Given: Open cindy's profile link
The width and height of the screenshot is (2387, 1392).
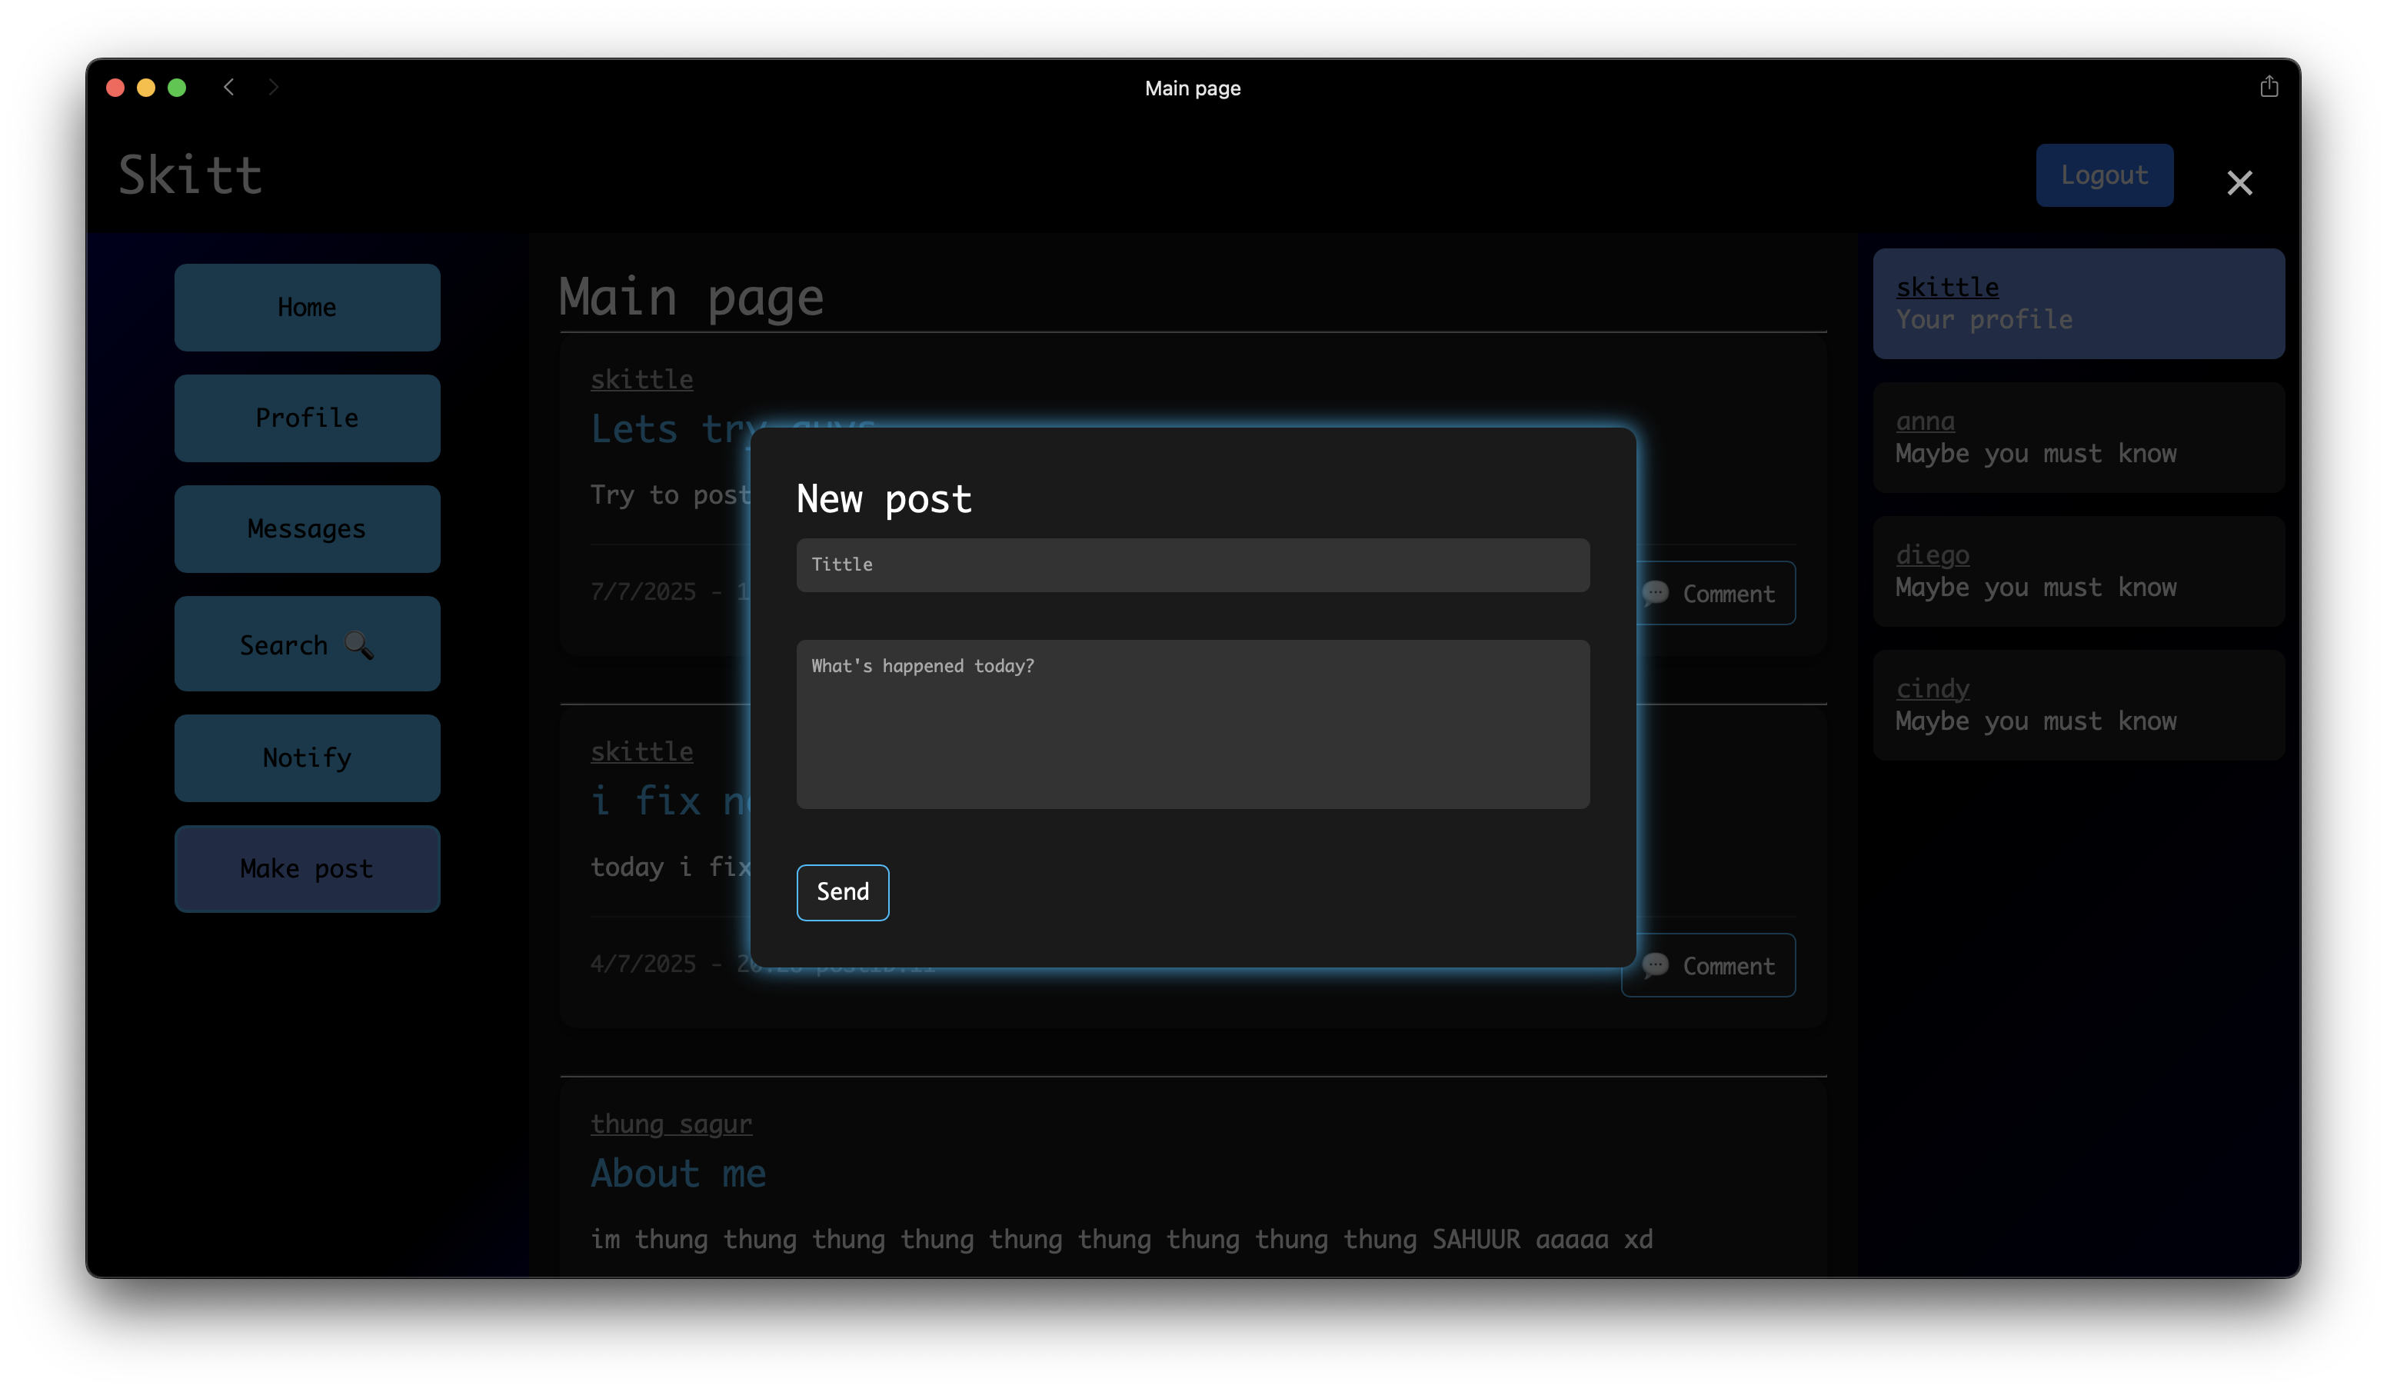Looking at the screenshot, I should click(1933, 688).
